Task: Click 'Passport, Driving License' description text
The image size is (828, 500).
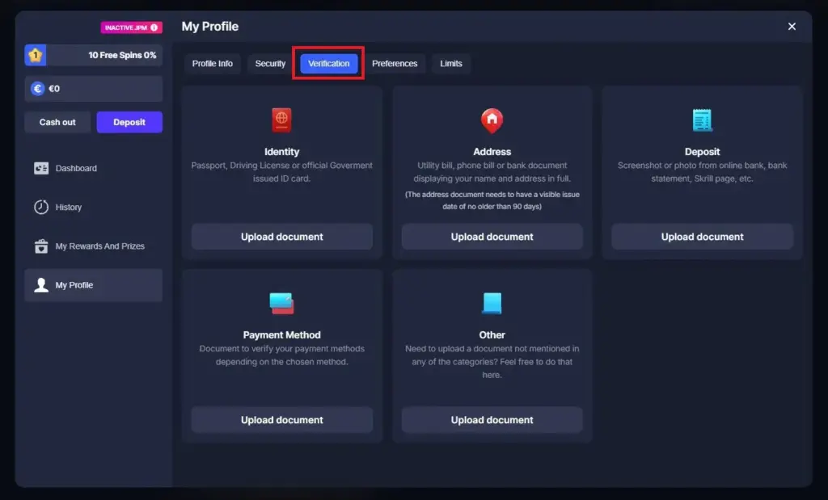Action: (281, 172)
